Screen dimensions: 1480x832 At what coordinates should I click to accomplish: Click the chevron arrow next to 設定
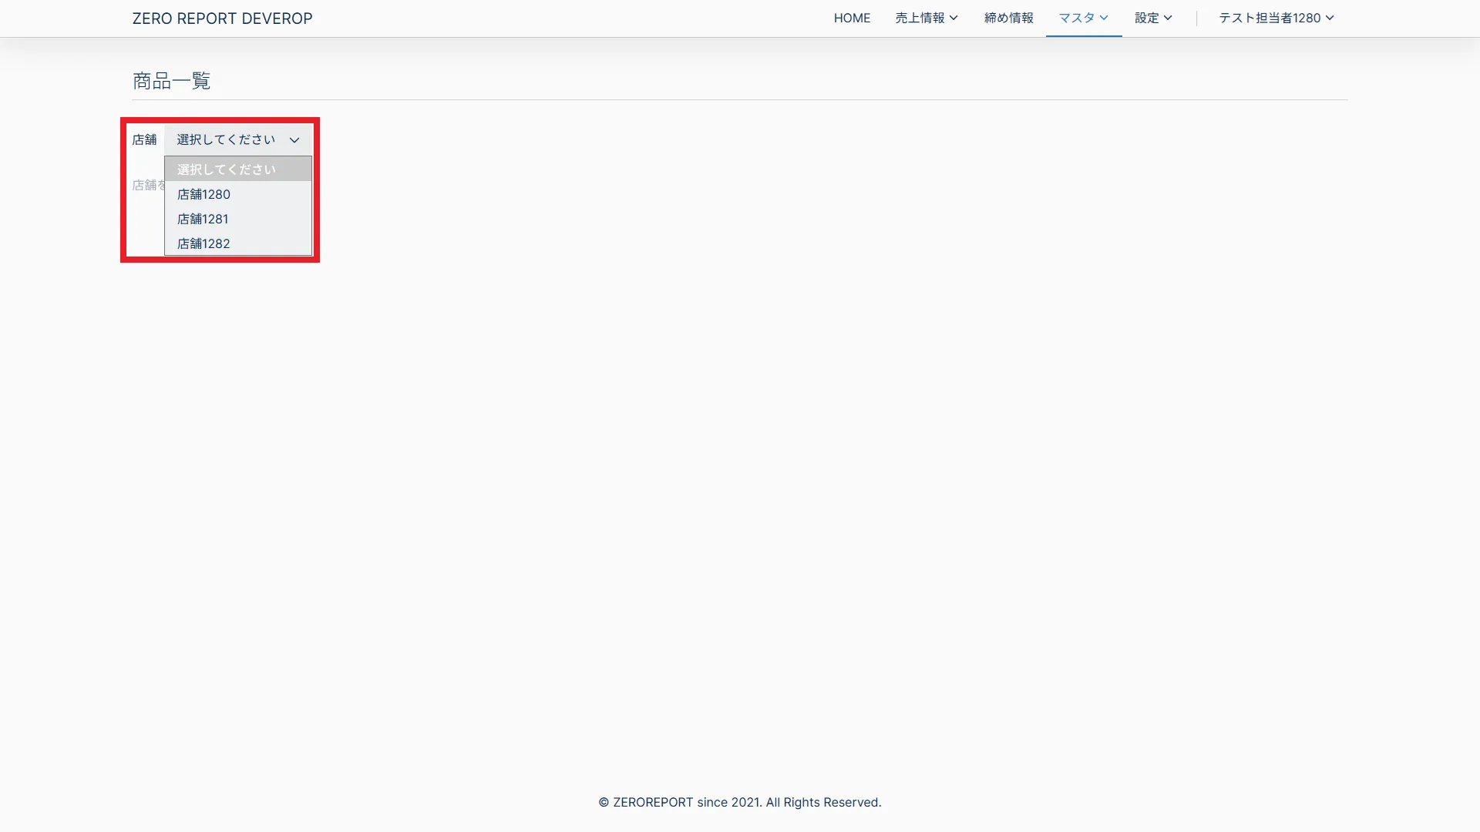(x=1168, y=18)
